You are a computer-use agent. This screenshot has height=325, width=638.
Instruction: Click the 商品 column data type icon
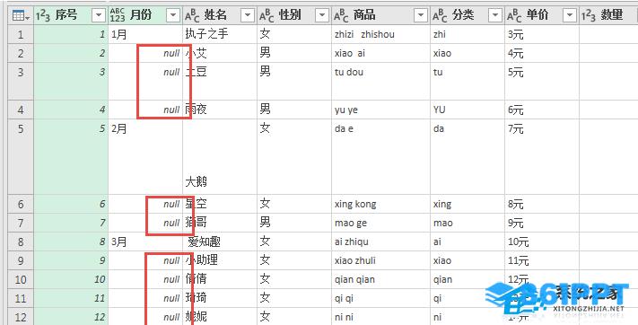(x=341, y=15)
